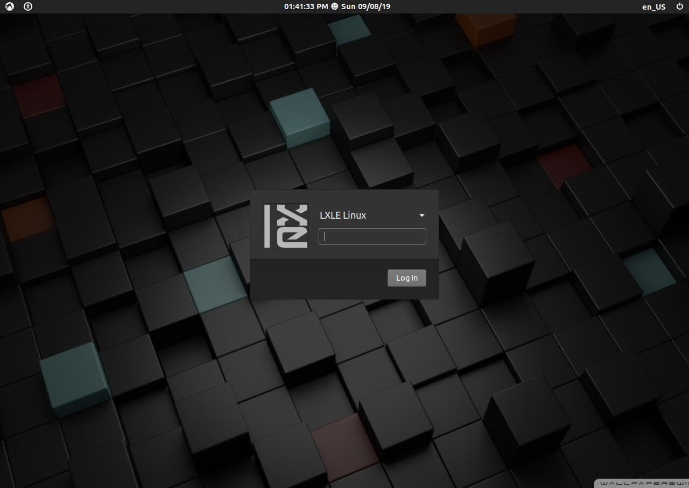Image resolution: width=689 pixels, height=488 pixels.
Task: Click inside the password entry field
Action: (x=372, y=236)
